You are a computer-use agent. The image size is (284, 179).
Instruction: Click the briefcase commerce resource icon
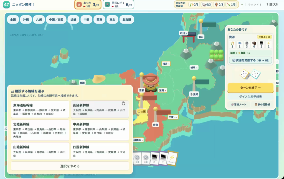coord(254,43)
